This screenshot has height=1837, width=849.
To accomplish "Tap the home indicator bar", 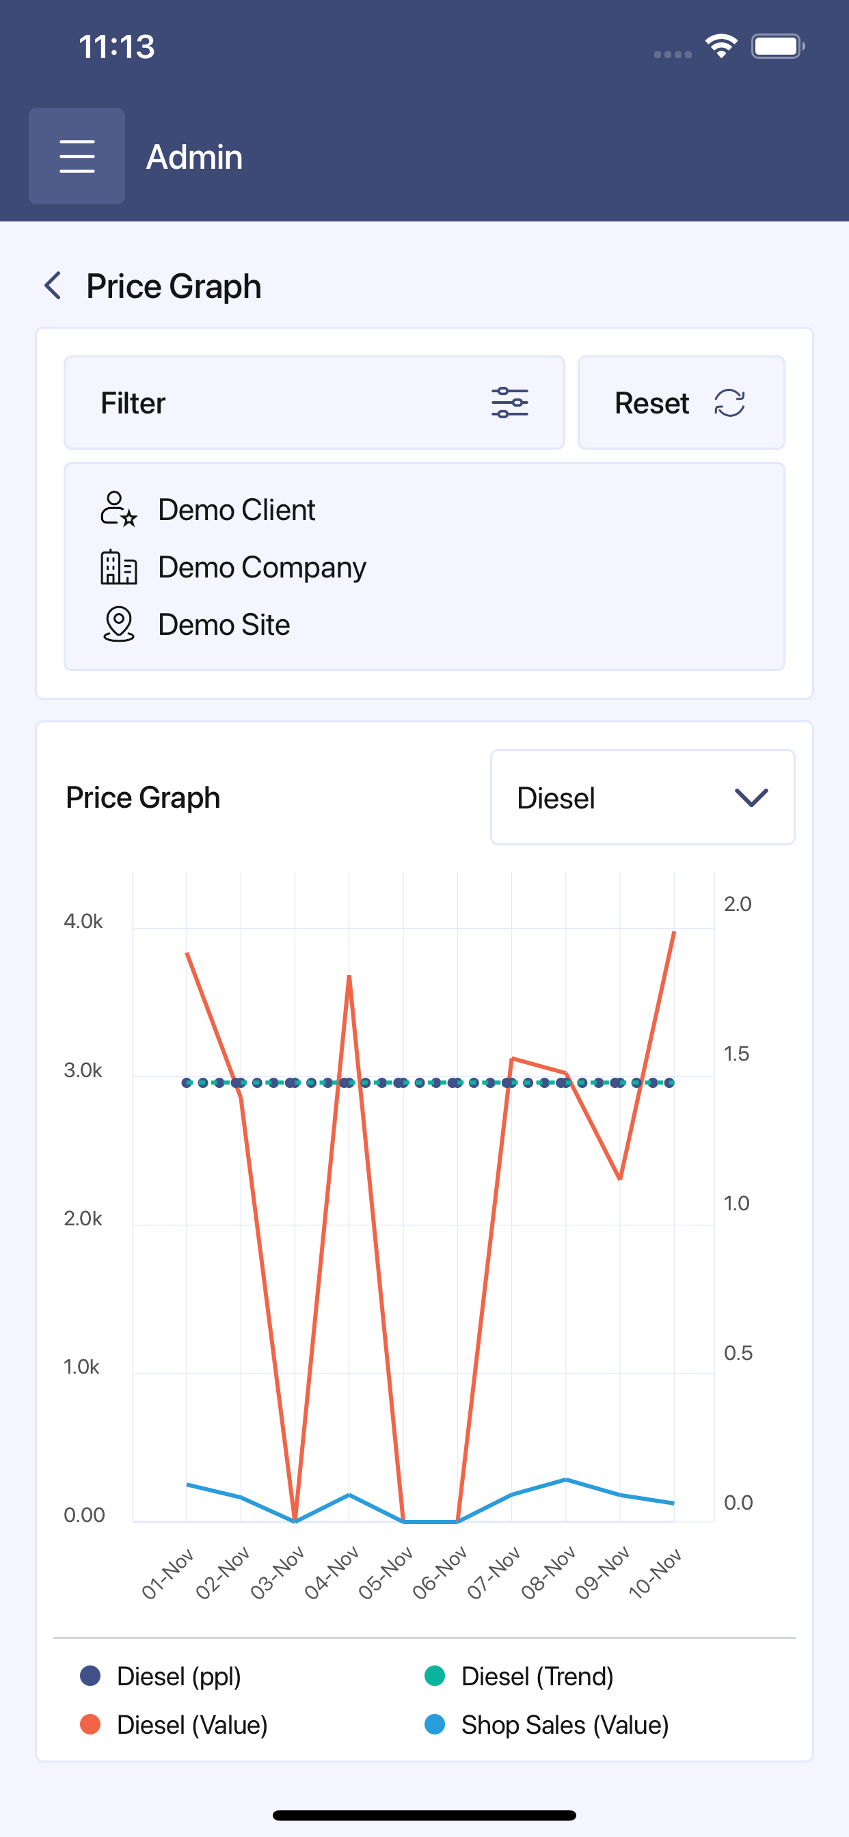I will 424,1815.
